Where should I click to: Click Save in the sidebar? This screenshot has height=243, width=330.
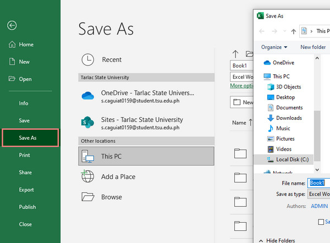click(24, 120)
